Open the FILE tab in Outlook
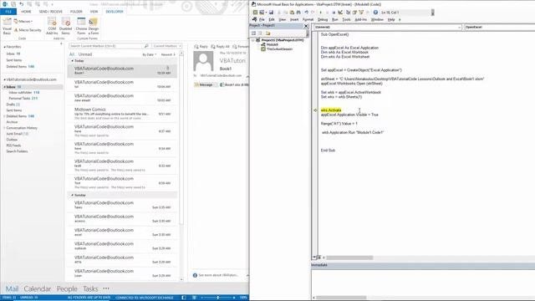The width and height of the screenshot is (535, 301). click(x=8, y=12)
